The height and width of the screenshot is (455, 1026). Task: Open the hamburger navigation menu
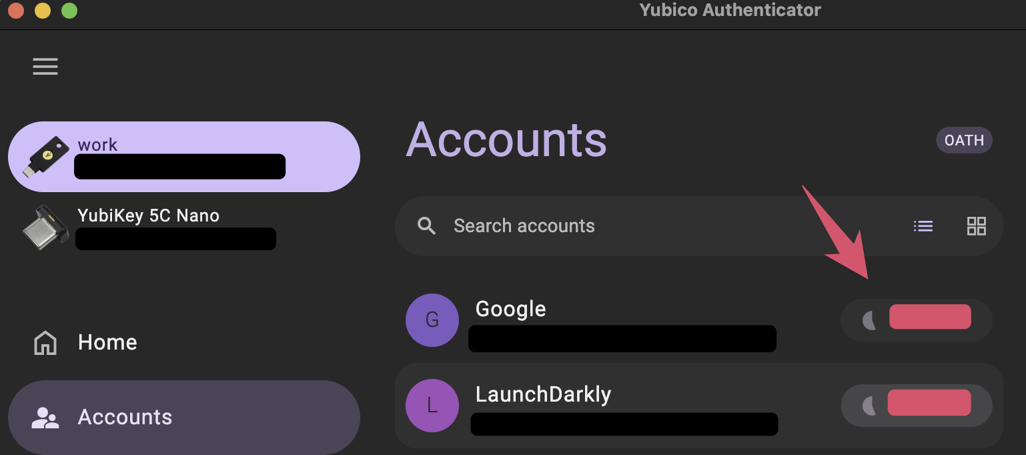coord(45,67)
